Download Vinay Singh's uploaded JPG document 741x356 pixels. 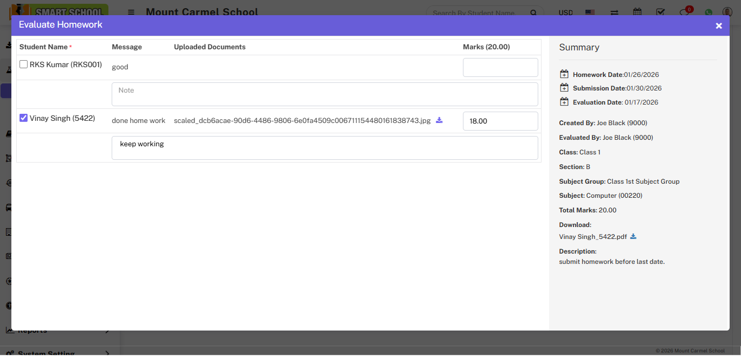[439, 120]
